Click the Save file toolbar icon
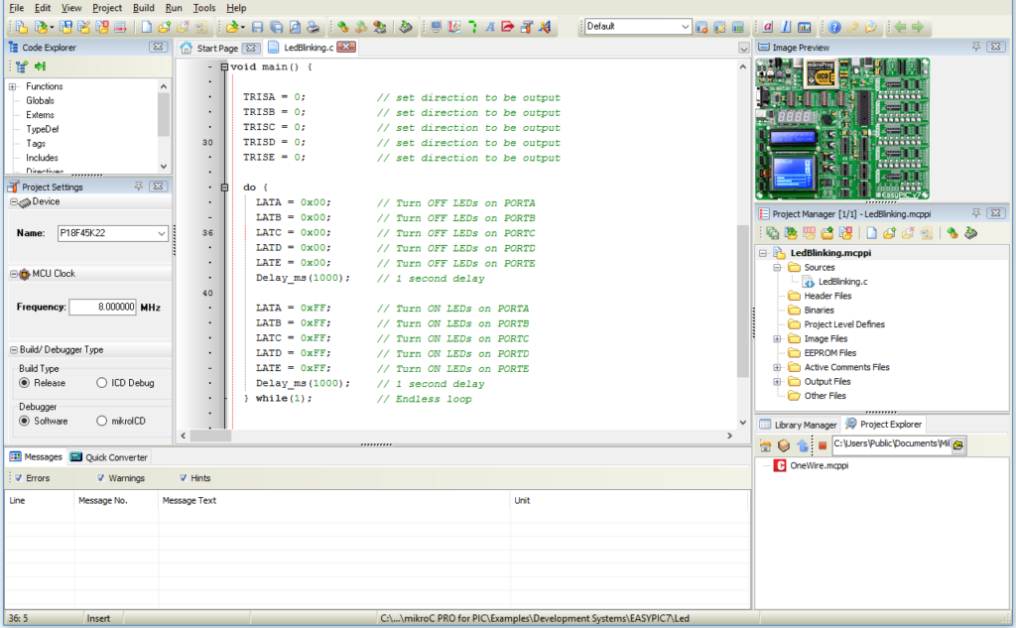 [257, 27]
